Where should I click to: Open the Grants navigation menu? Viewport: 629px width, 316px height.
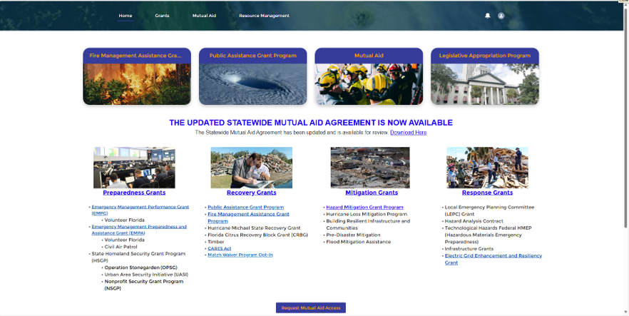pos(162,16)
